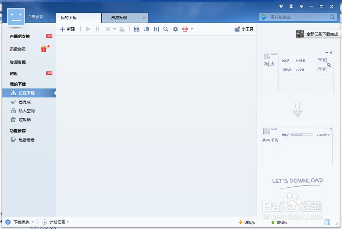Switch to grid view icon
342x229 pixels.
136,29
